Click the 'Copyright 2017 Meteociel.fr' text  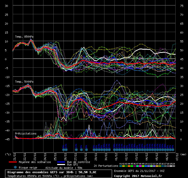[138, 176]
